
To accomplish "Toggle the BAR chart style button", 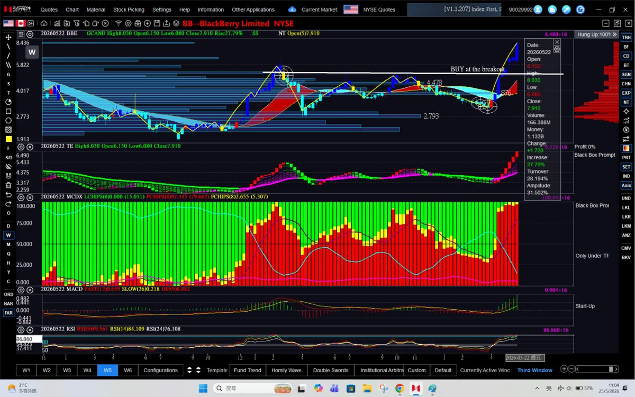I will [x=8, y=304].
